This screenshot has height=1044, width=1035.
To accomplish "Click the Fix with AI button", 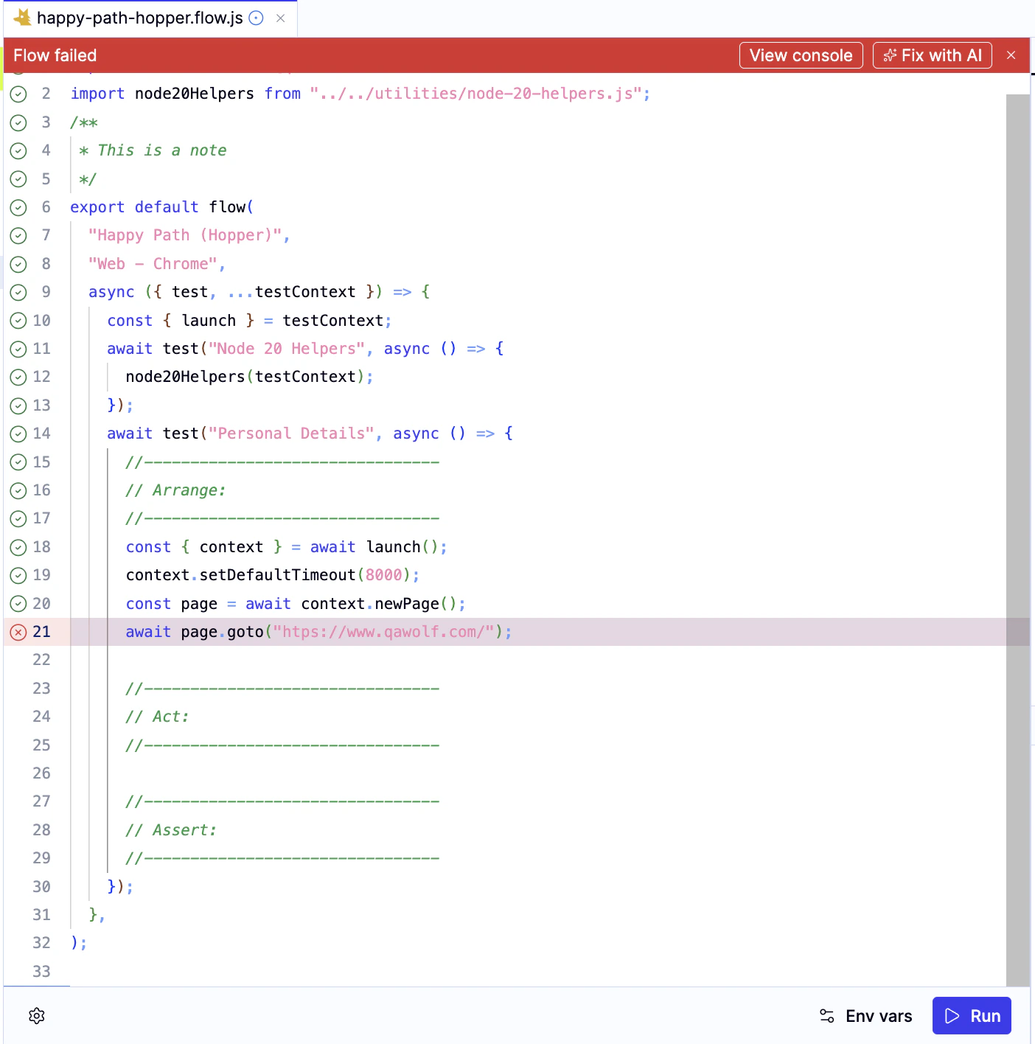I will pos(932,55).
